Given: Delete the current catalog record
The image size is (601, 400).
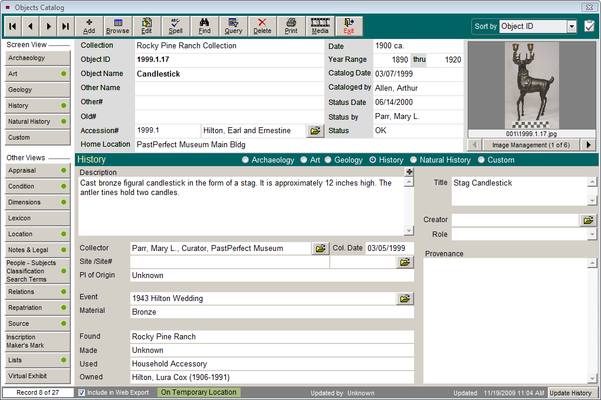Looking at the screenshot, I should pos(262,26).
